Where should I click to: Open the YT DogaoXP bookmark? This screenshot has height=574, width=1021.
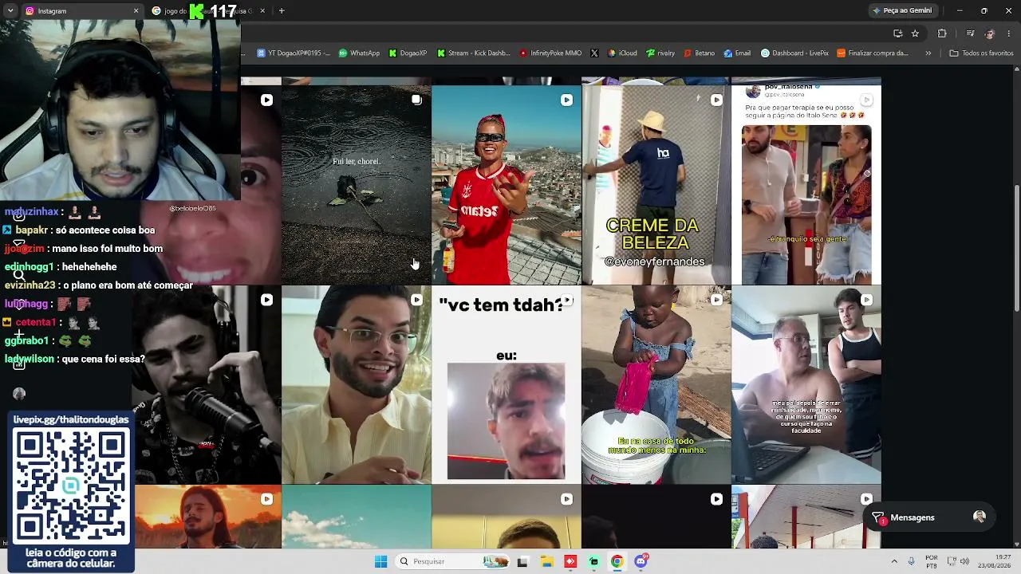(x=293, y=53)
